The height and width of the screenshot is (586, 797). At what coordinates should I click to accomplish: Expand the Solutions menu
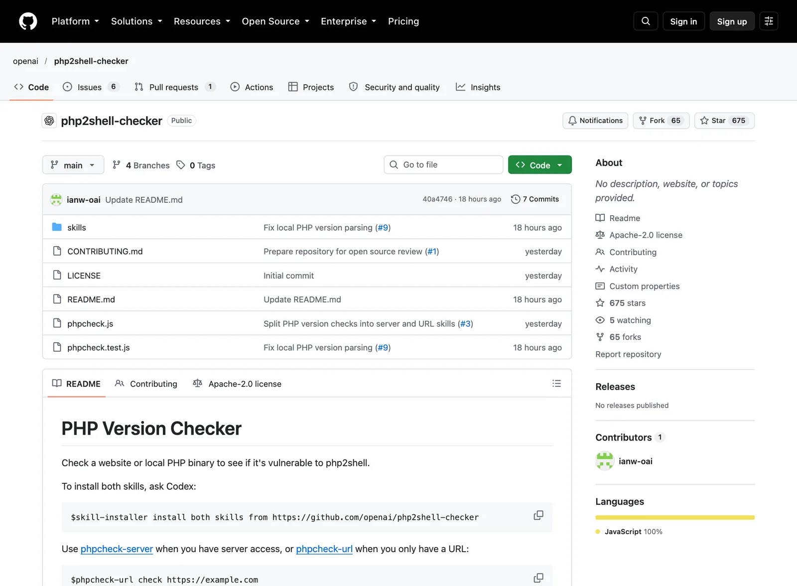click(x=136, y=21)
